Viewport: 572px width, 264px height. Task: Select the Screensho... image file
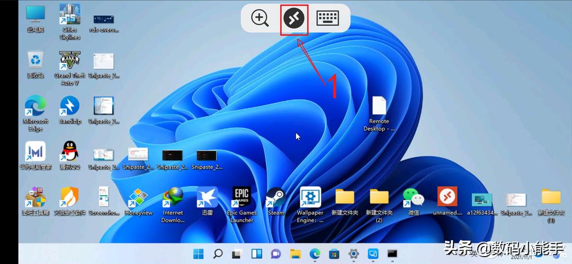(x=104, y=201)
